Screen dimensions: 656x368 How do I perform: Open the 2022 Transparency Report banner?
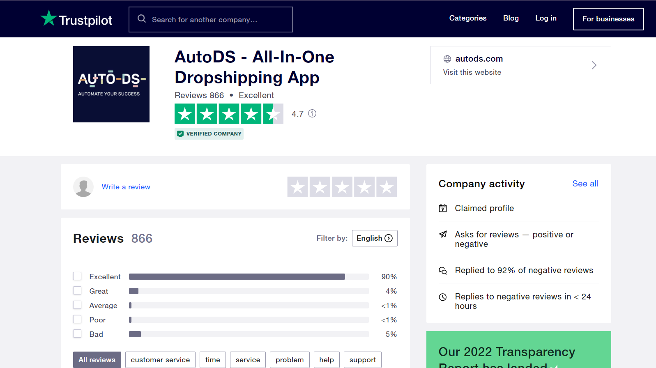click(x=519, y=350)
